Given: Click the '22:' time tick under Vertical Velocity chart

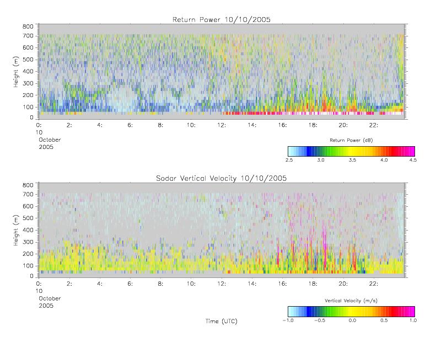Looking at the screenshot, I should point(374,284).
